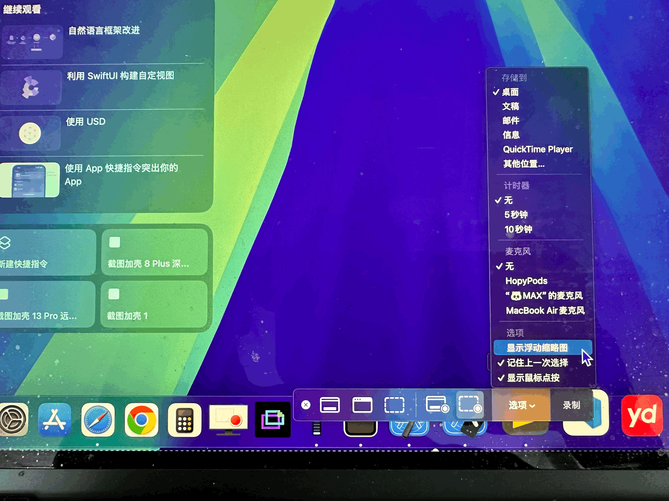Screen dimensions: 669x501
Task: Toggle 显示浮动缩略图 option
Action: (x=537, y=348)
